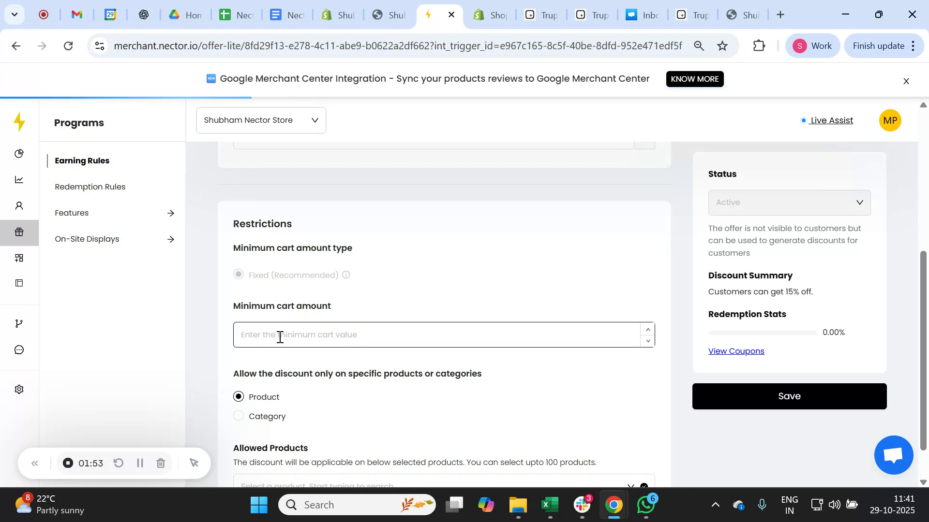Open the settings gear at sidebar bottom
Image resolution: width=929 pixels, height=522 pixels.
coord(19,389)
